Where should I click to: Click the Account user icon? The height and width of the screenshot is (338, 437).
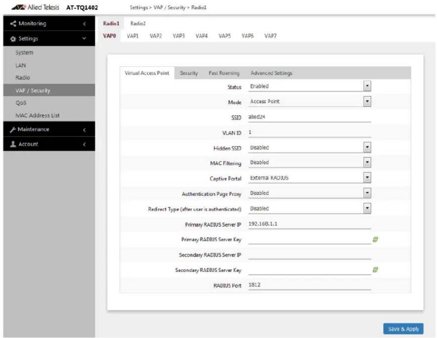(13, 144)
